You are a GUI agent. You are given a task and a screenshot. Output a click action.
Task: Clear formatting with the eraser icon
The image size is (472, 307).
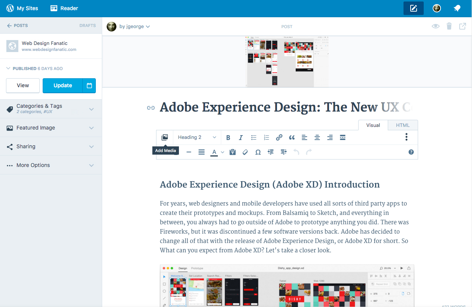tap(245, 152)
